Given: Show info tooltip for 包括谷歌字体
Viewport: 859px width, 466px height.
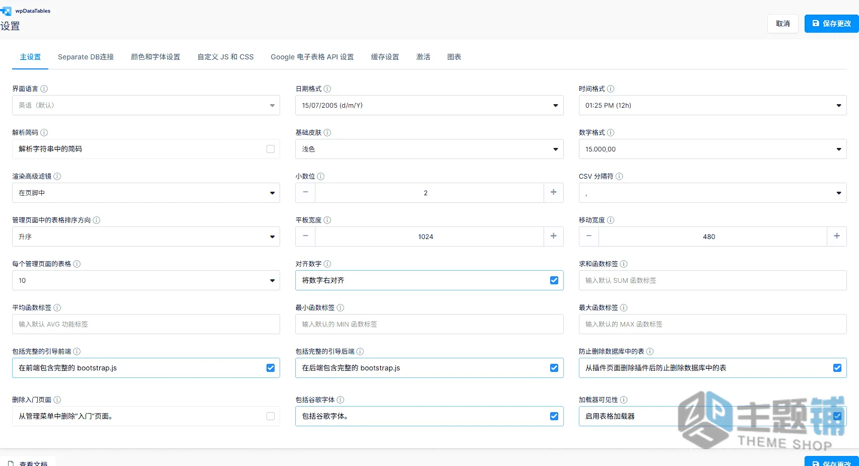Looking at the screenshot, I should [x=341, y=400].
